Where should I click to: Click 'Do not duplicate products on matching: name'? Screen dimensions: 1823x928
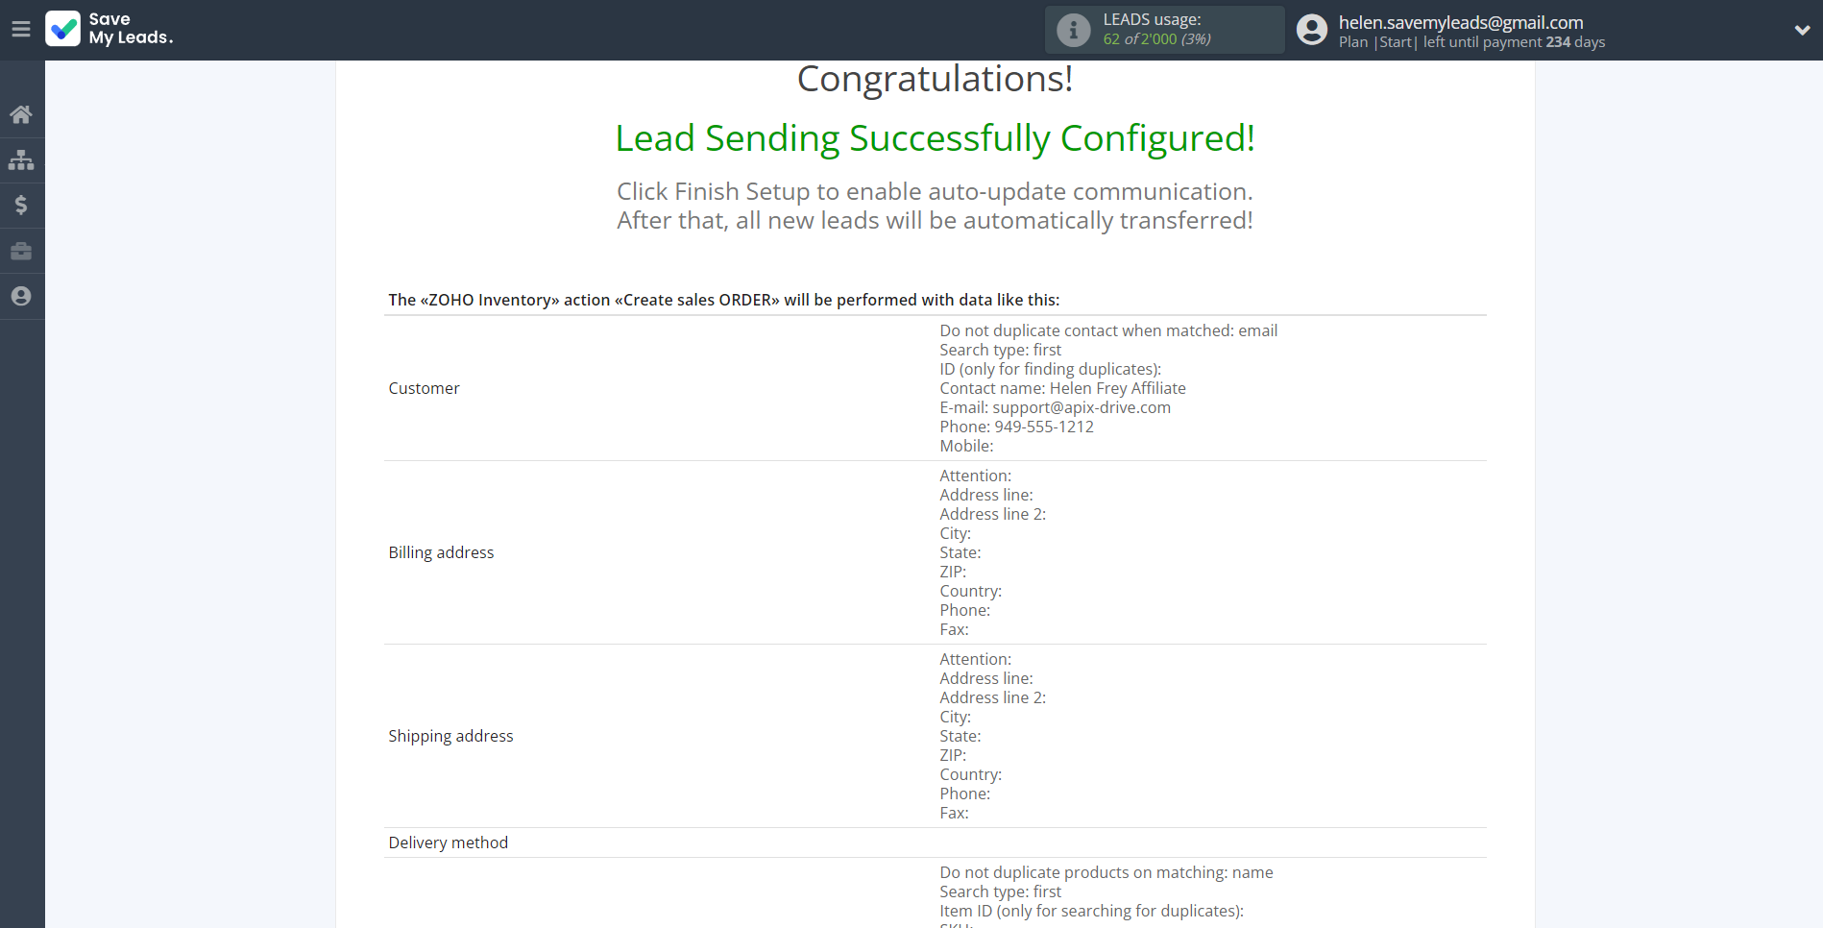coord(1106,872)
